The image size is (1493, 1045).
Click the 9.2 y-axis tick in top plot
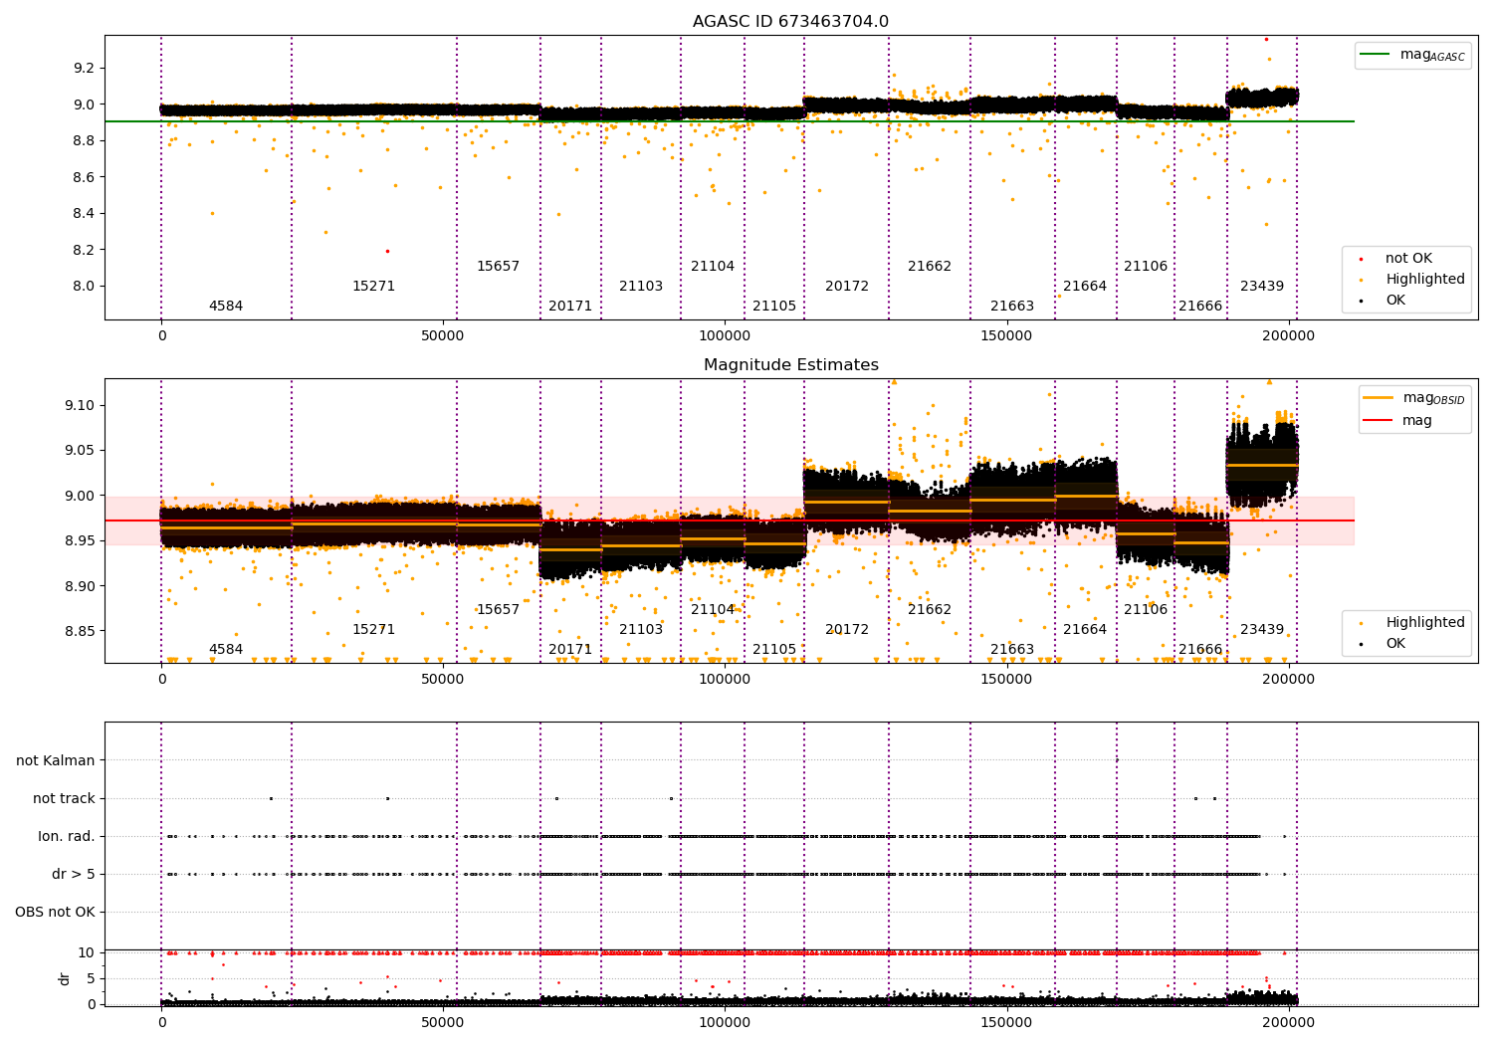84,69
